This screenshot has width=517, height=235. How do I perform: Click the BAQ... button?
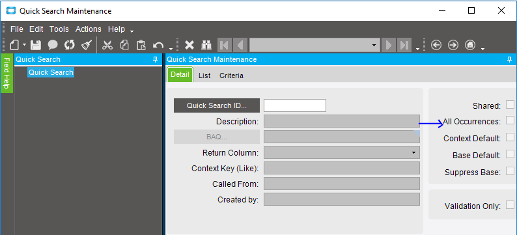tap(217, 137)
